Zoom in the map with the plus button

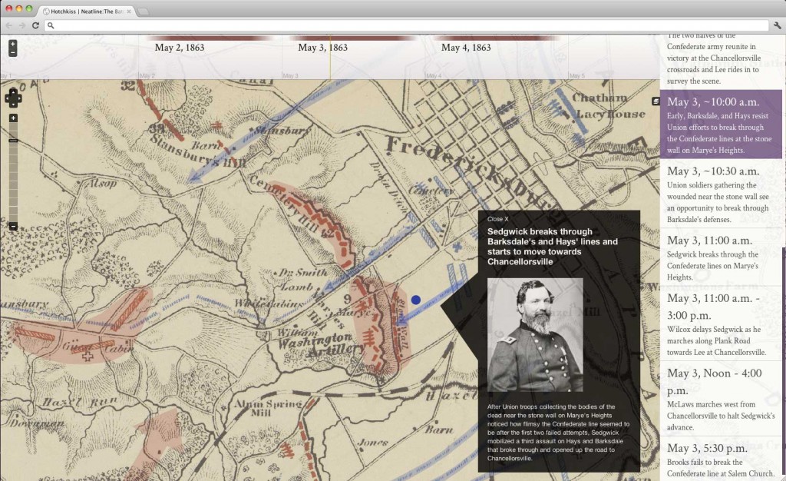pyautogui.click(x=13, y=118)
